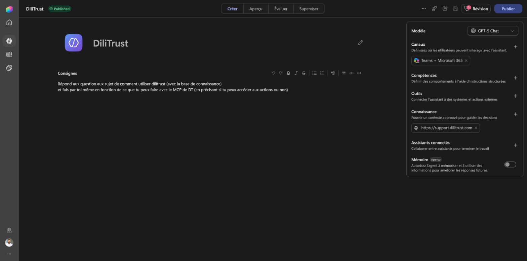Open the Révision button with notification badge

pyautogui.click(x=476, y=9)
